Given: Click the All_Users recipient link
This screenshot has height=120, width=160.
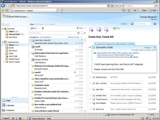Looking at the screenshot, I should click(134, 57).
